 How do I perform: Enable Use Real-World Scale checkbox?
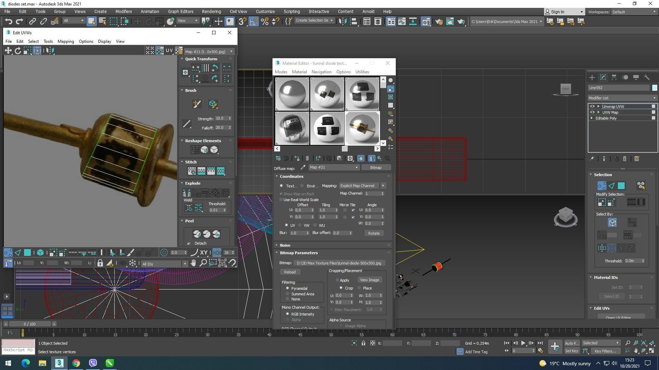[281, 200]
